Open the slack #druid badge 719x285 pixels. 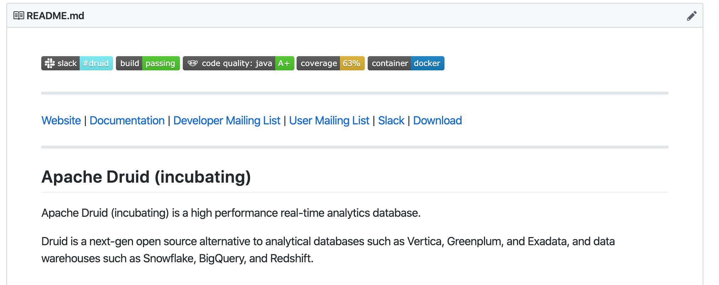coord(77,63)
